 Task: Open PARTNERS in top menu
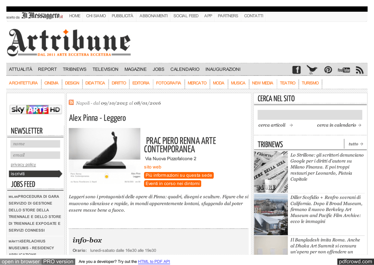tap(228, 16)
